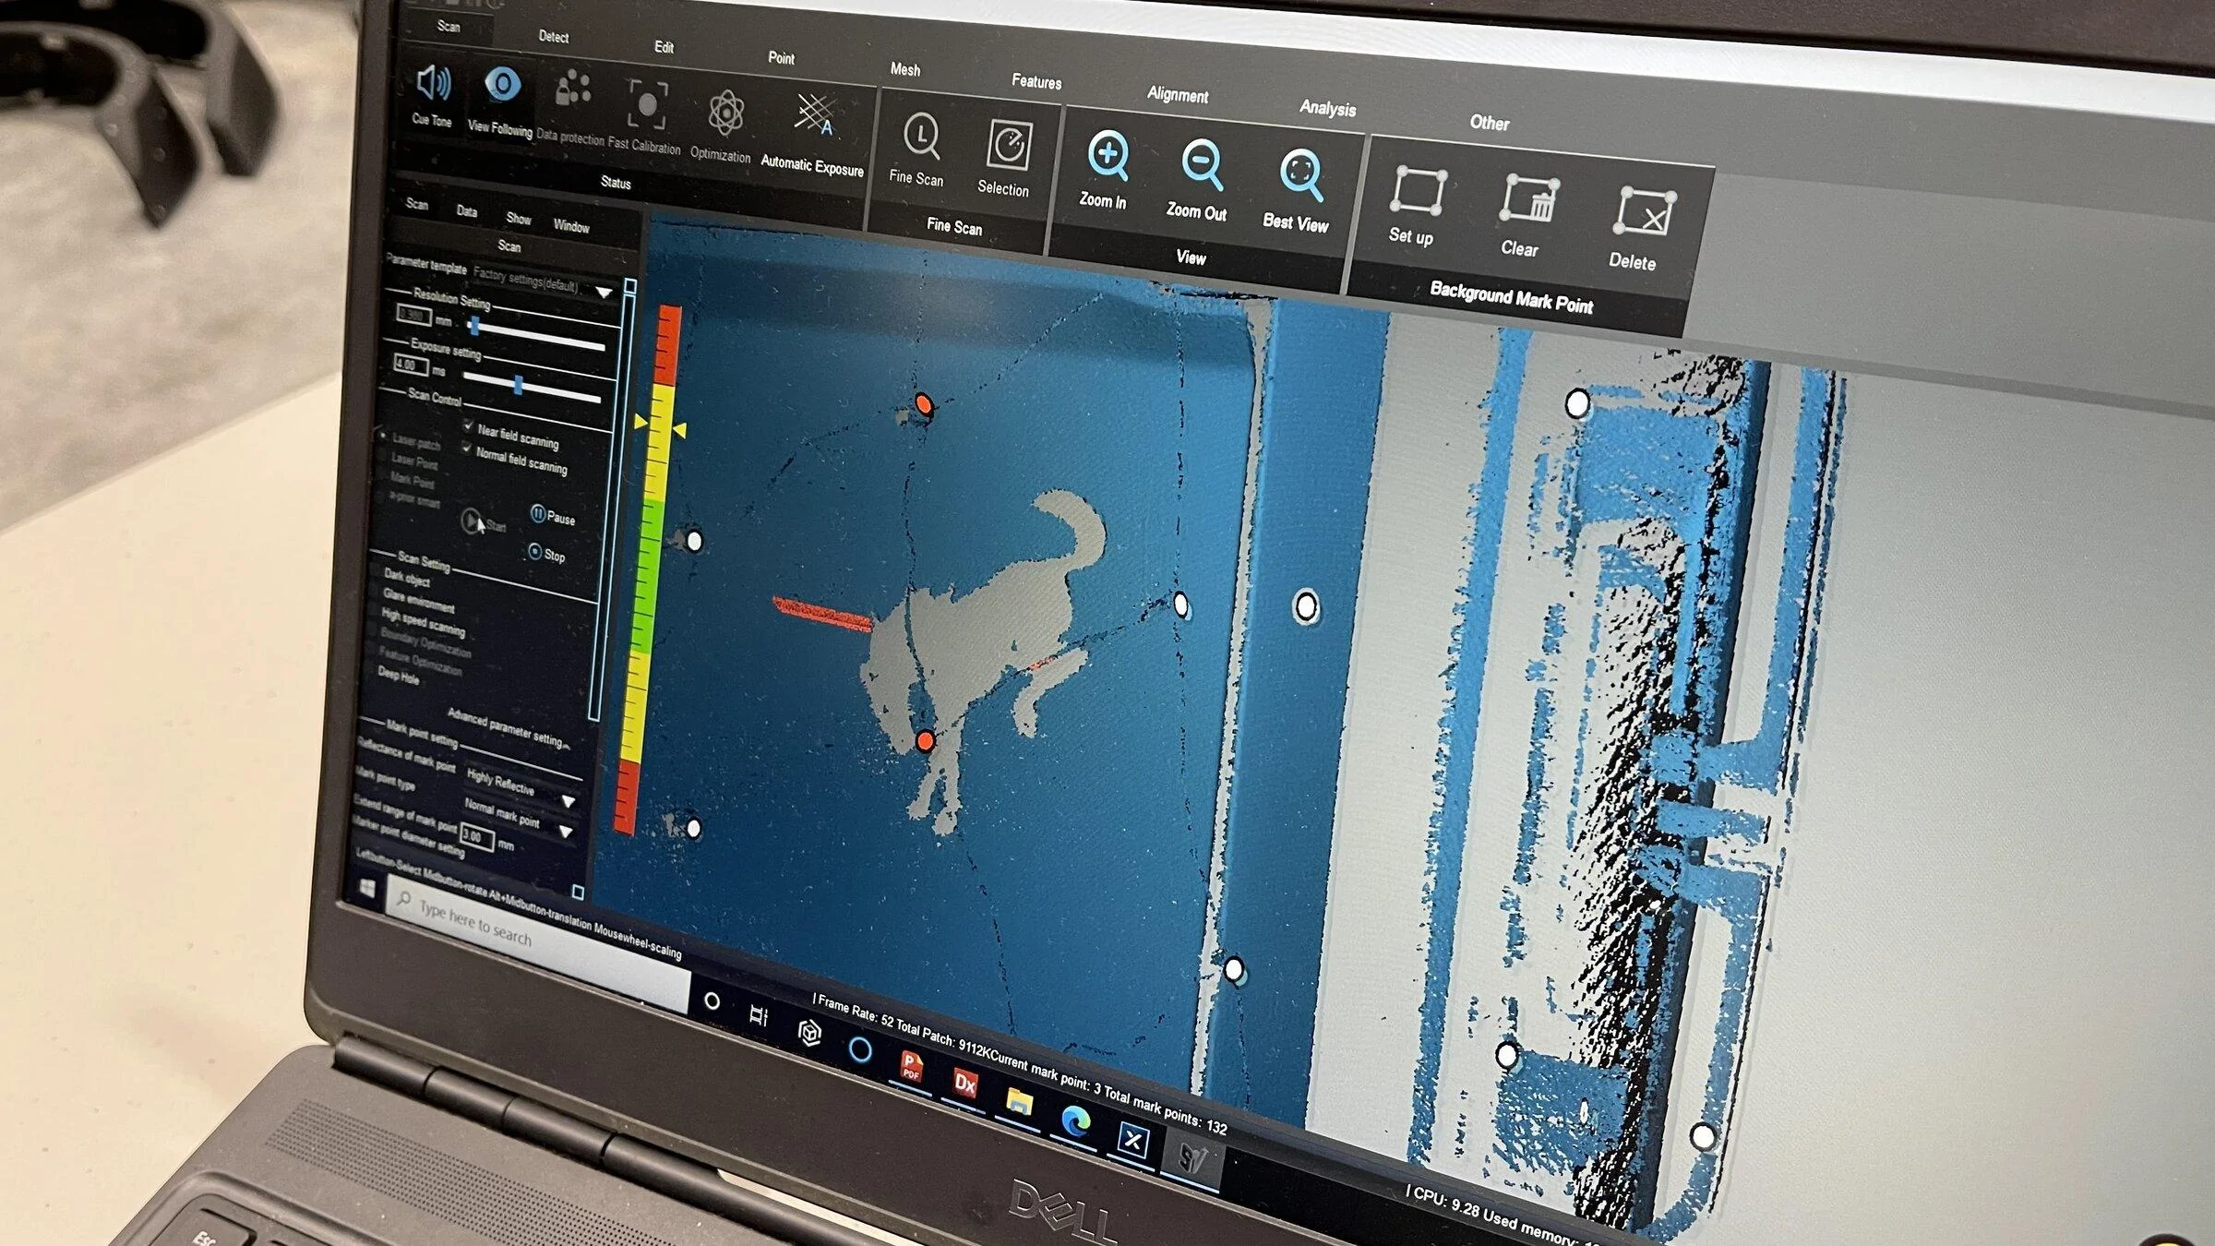Open the Features ribbon tab
Viewport: 2215px width, 1246px height.
coord(1036,81)
